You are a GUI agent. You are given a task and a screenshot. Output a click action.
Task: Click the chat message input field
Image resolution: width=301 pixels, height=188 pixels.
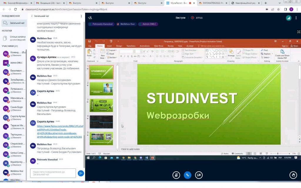53,173
